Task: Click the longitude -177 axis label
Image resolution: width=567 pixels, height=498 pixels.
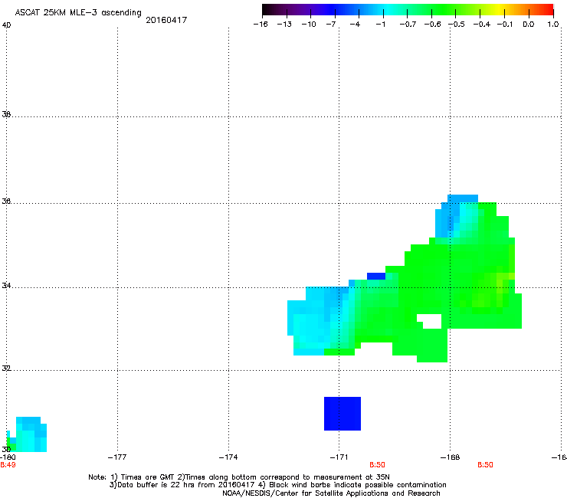Action: coord(117,457)
